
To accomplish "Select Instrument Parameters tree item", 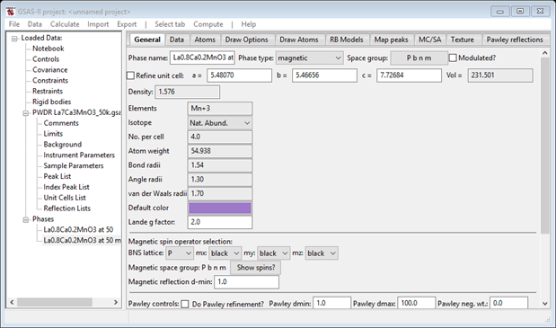I will click(79, 155).
